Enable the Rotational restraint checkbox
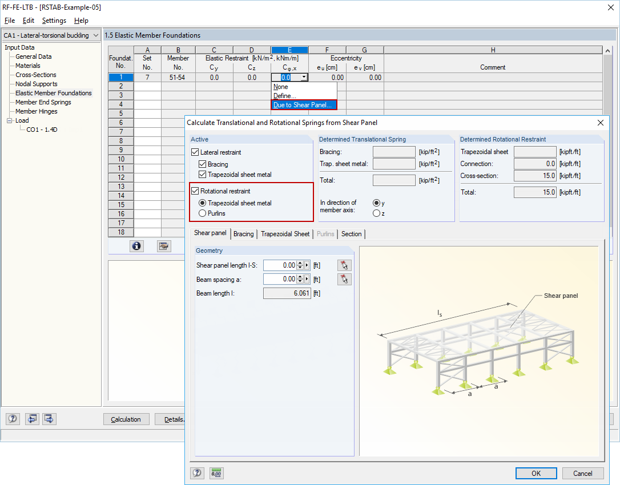Image resolution: width=620 pixels, height=485 pixels. (x=195, y=191)
